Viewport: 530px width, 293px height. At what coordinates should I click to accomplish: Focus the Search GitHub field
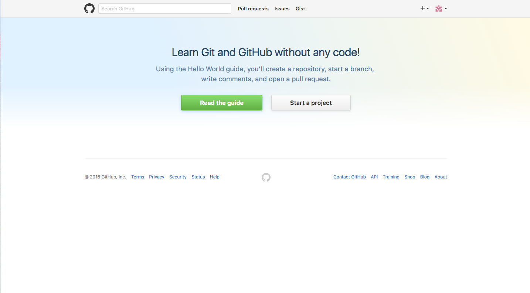pyautogui.click(x=164, y=8)
